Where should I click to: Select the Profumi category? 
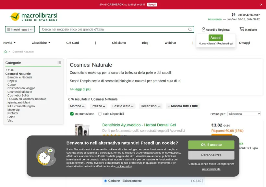pyautogui.click(x=13, y=113)
